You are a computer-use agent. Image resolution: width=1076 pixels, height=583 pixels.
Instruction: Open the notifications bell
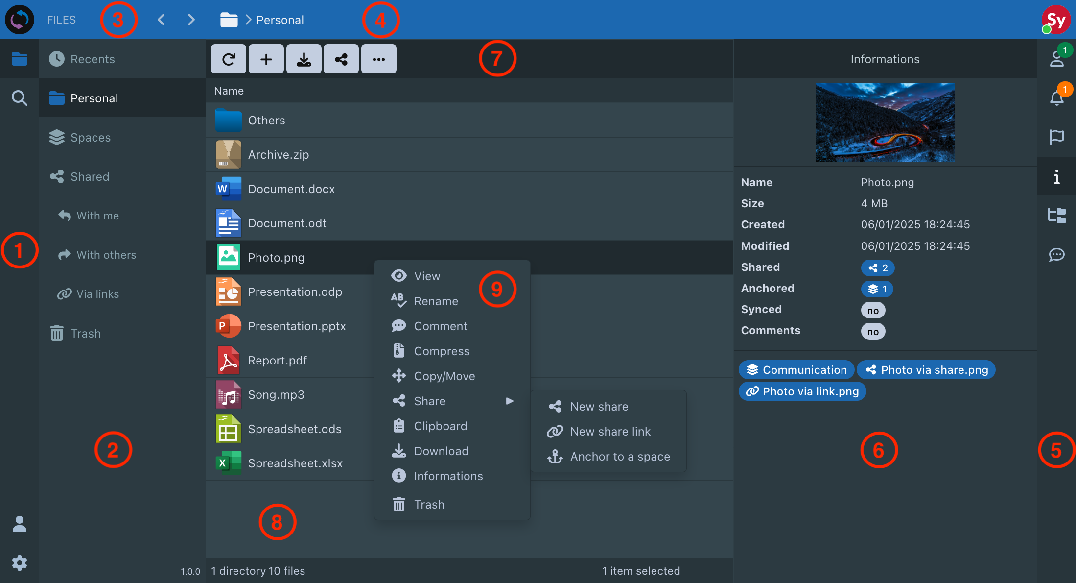coord(1056,97)
